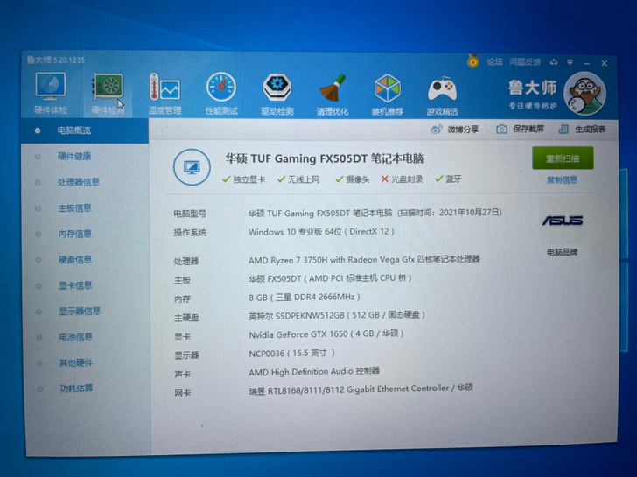Click the AMD Ryzen 7 3750H processor text

tap(364, 259)
